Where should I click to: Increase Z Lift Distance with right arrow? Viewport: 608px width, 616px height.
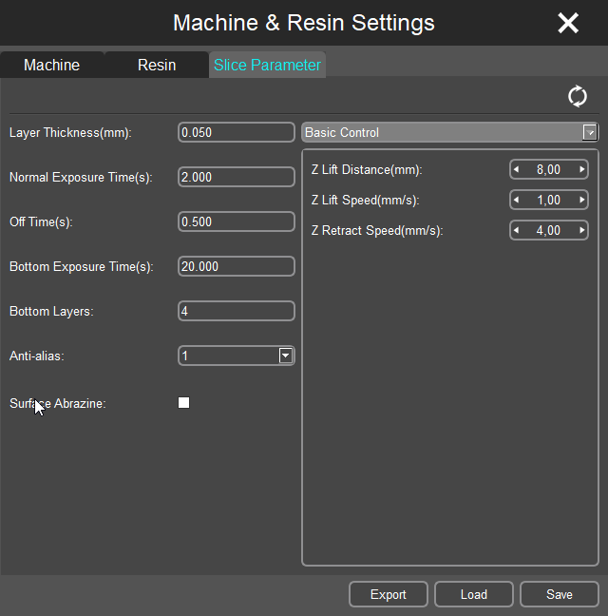(582, 170)
